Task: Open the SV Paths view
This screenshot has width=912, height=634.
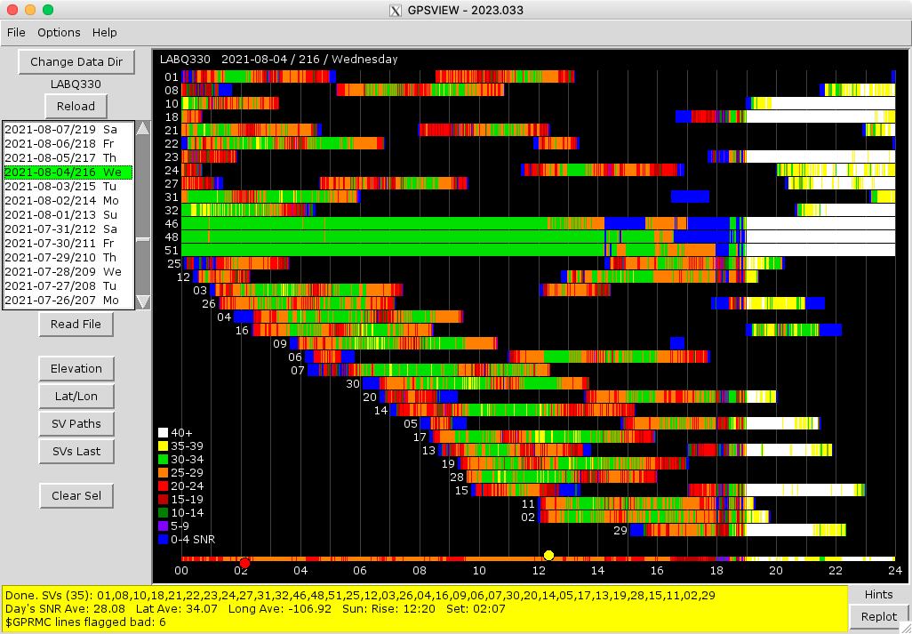Action: tap(76, 424)
